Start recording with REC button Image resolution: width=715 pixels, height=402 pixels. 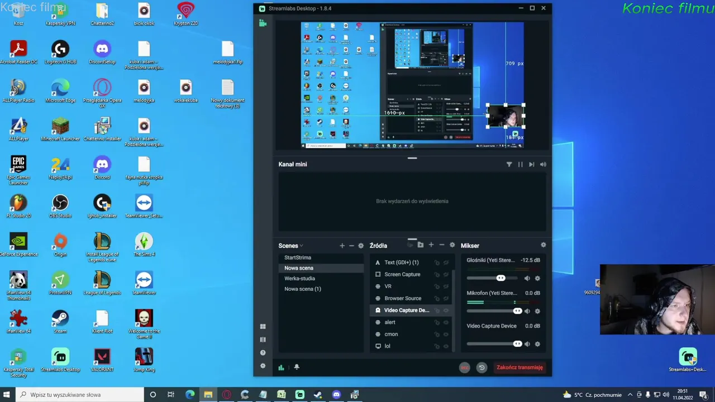pyautogui.click(x=464, y=367)
